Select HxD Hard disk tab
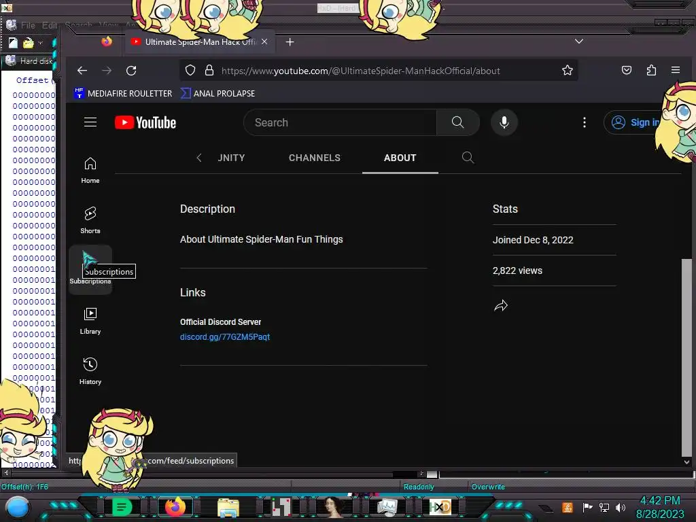This screenshot has width=696, height=522. click(29, 60)
